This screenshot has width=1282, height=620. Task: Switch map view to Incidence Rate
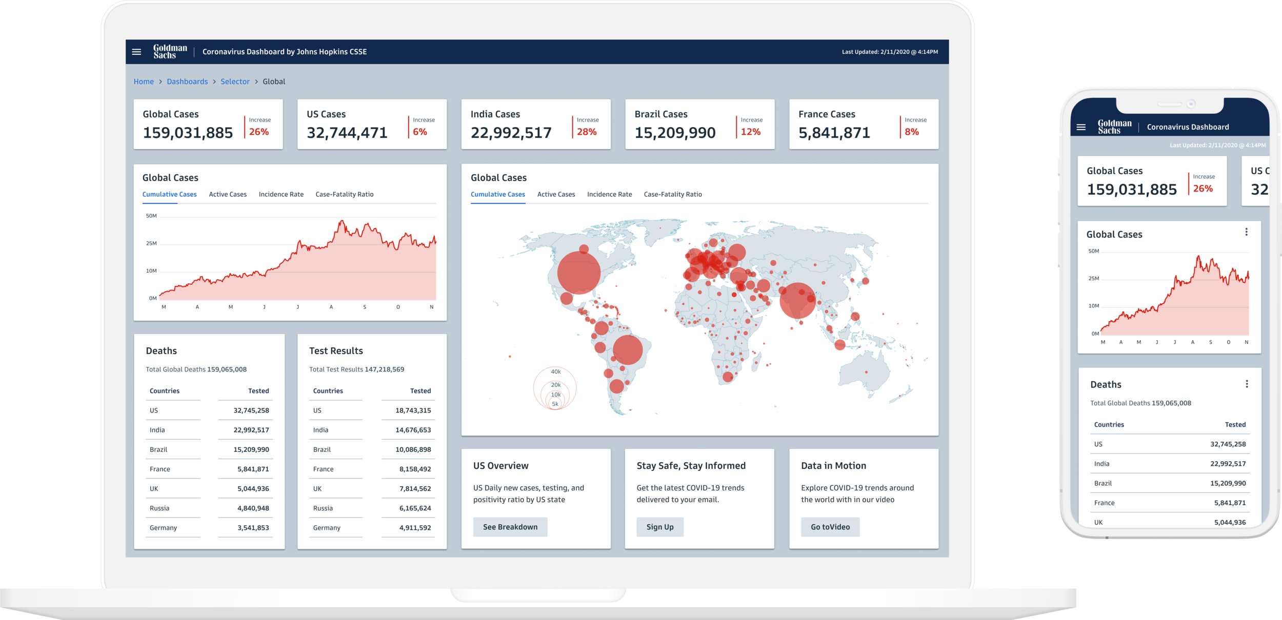[x=610, y=194]
